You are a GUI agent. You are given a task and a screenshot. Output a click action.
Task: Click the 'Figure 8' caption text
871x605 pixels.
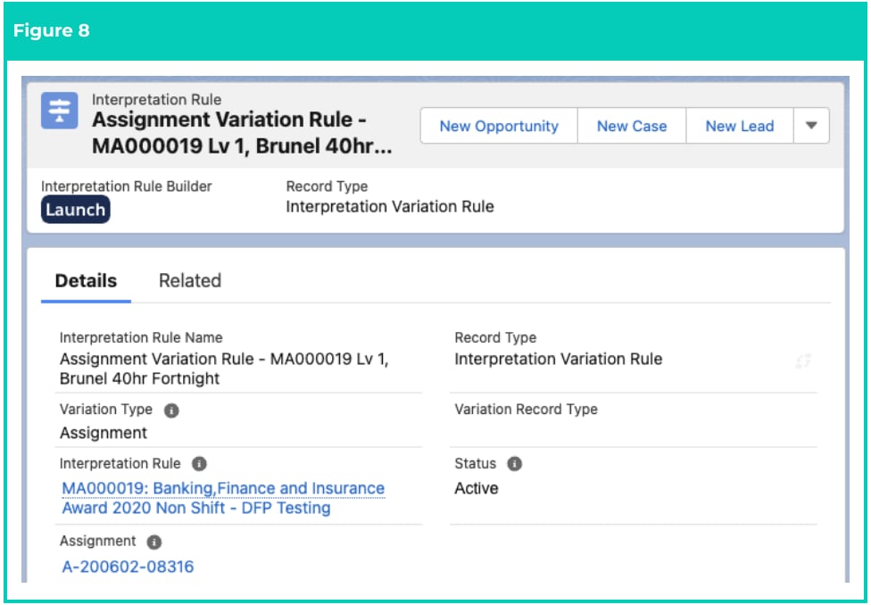[51, 30]
